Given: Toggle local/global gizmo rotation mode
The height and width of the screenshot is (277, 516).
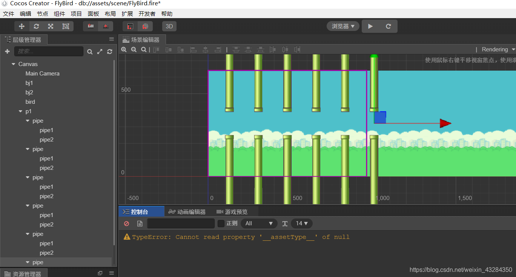Looking at the screenshot, I should click(106, 26).
